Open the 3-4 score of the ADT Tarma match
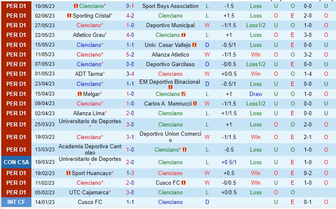336x209 pixels. (x=130, y=74)
